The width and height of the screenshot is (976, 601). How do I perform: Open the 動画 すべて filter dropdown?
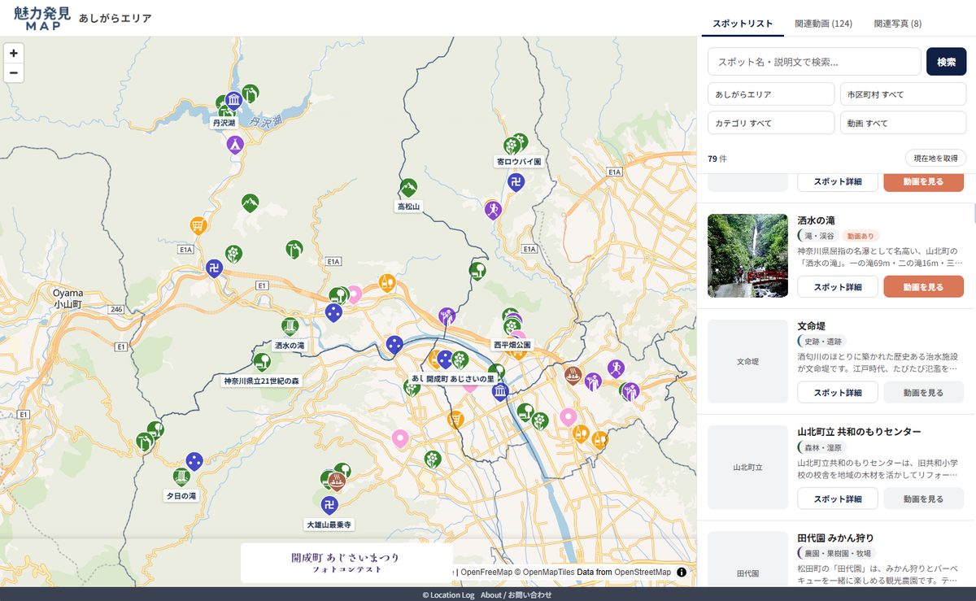pyautogui.click(x=904, y=123)
